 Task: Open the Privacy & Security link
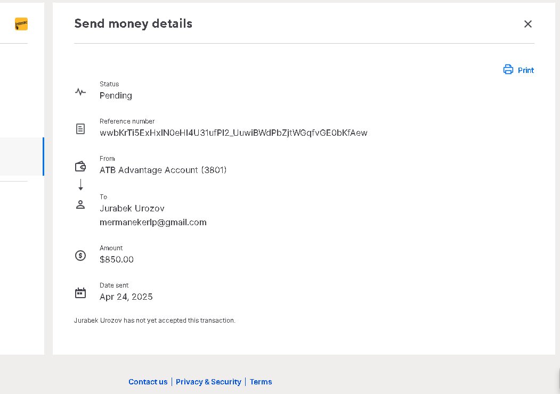[208, 382]
